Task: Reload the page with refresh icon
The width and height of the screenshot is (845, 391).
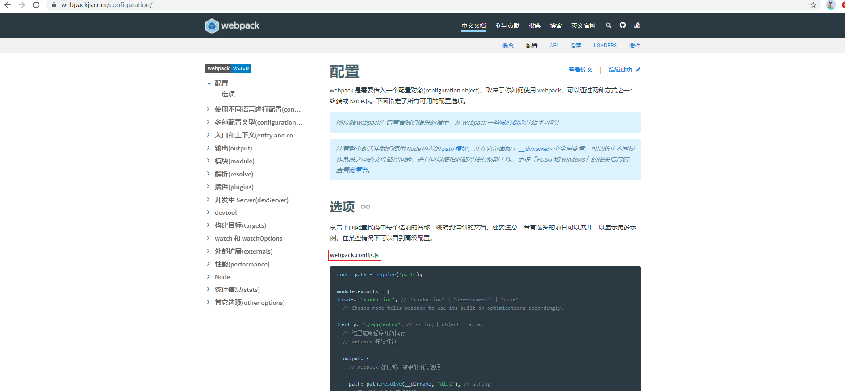Action: click(36, 5)
